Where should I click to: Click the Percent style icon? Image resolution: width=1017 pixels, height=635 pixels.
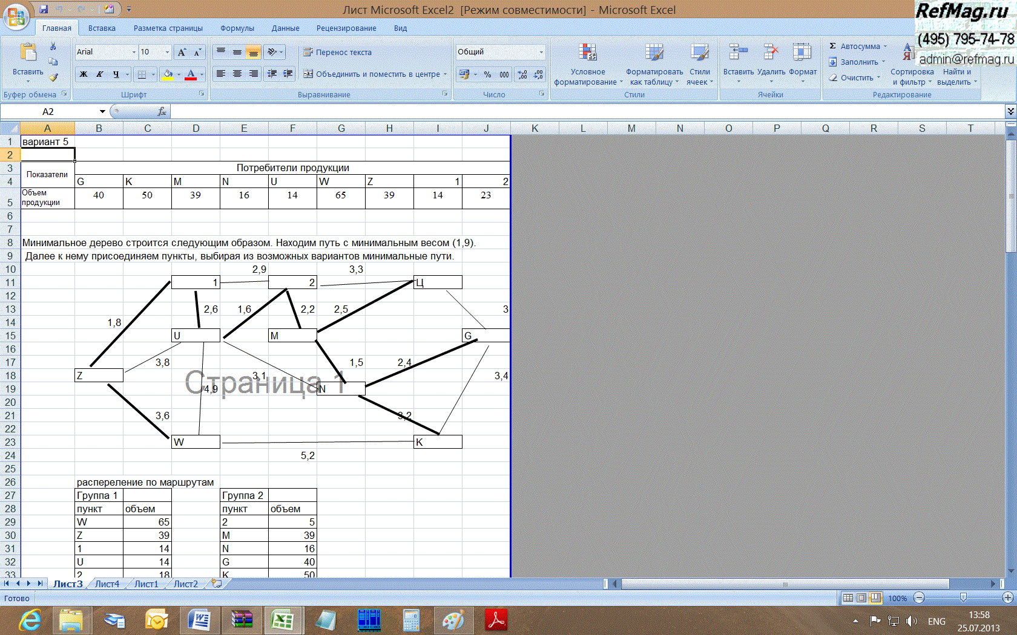click(x=487, y=74)
